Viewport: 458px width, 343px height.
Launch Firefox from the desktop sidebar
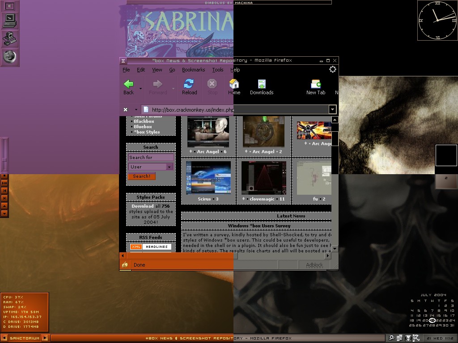point(10,56)
